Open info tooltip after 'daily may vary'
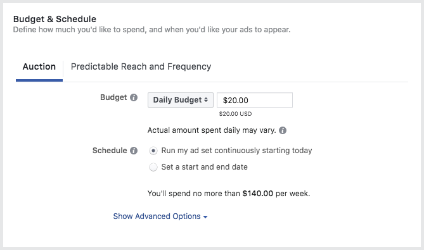The width and height of the screenshot is (424, 250). [x=283, y=130]
